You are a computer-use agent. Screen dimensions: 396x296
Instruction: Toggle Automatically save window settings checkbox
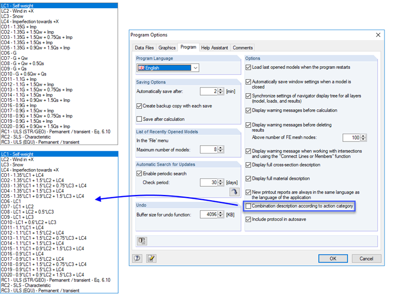pos(248,82)
